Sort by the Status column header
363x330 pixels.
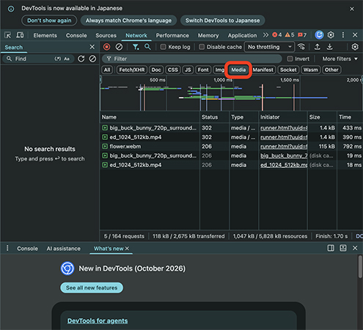coord(214,117)
